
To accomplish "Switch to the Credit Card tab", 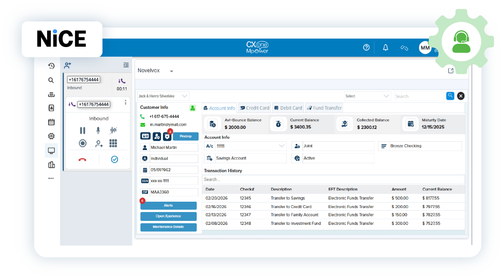I will (255, 108).
